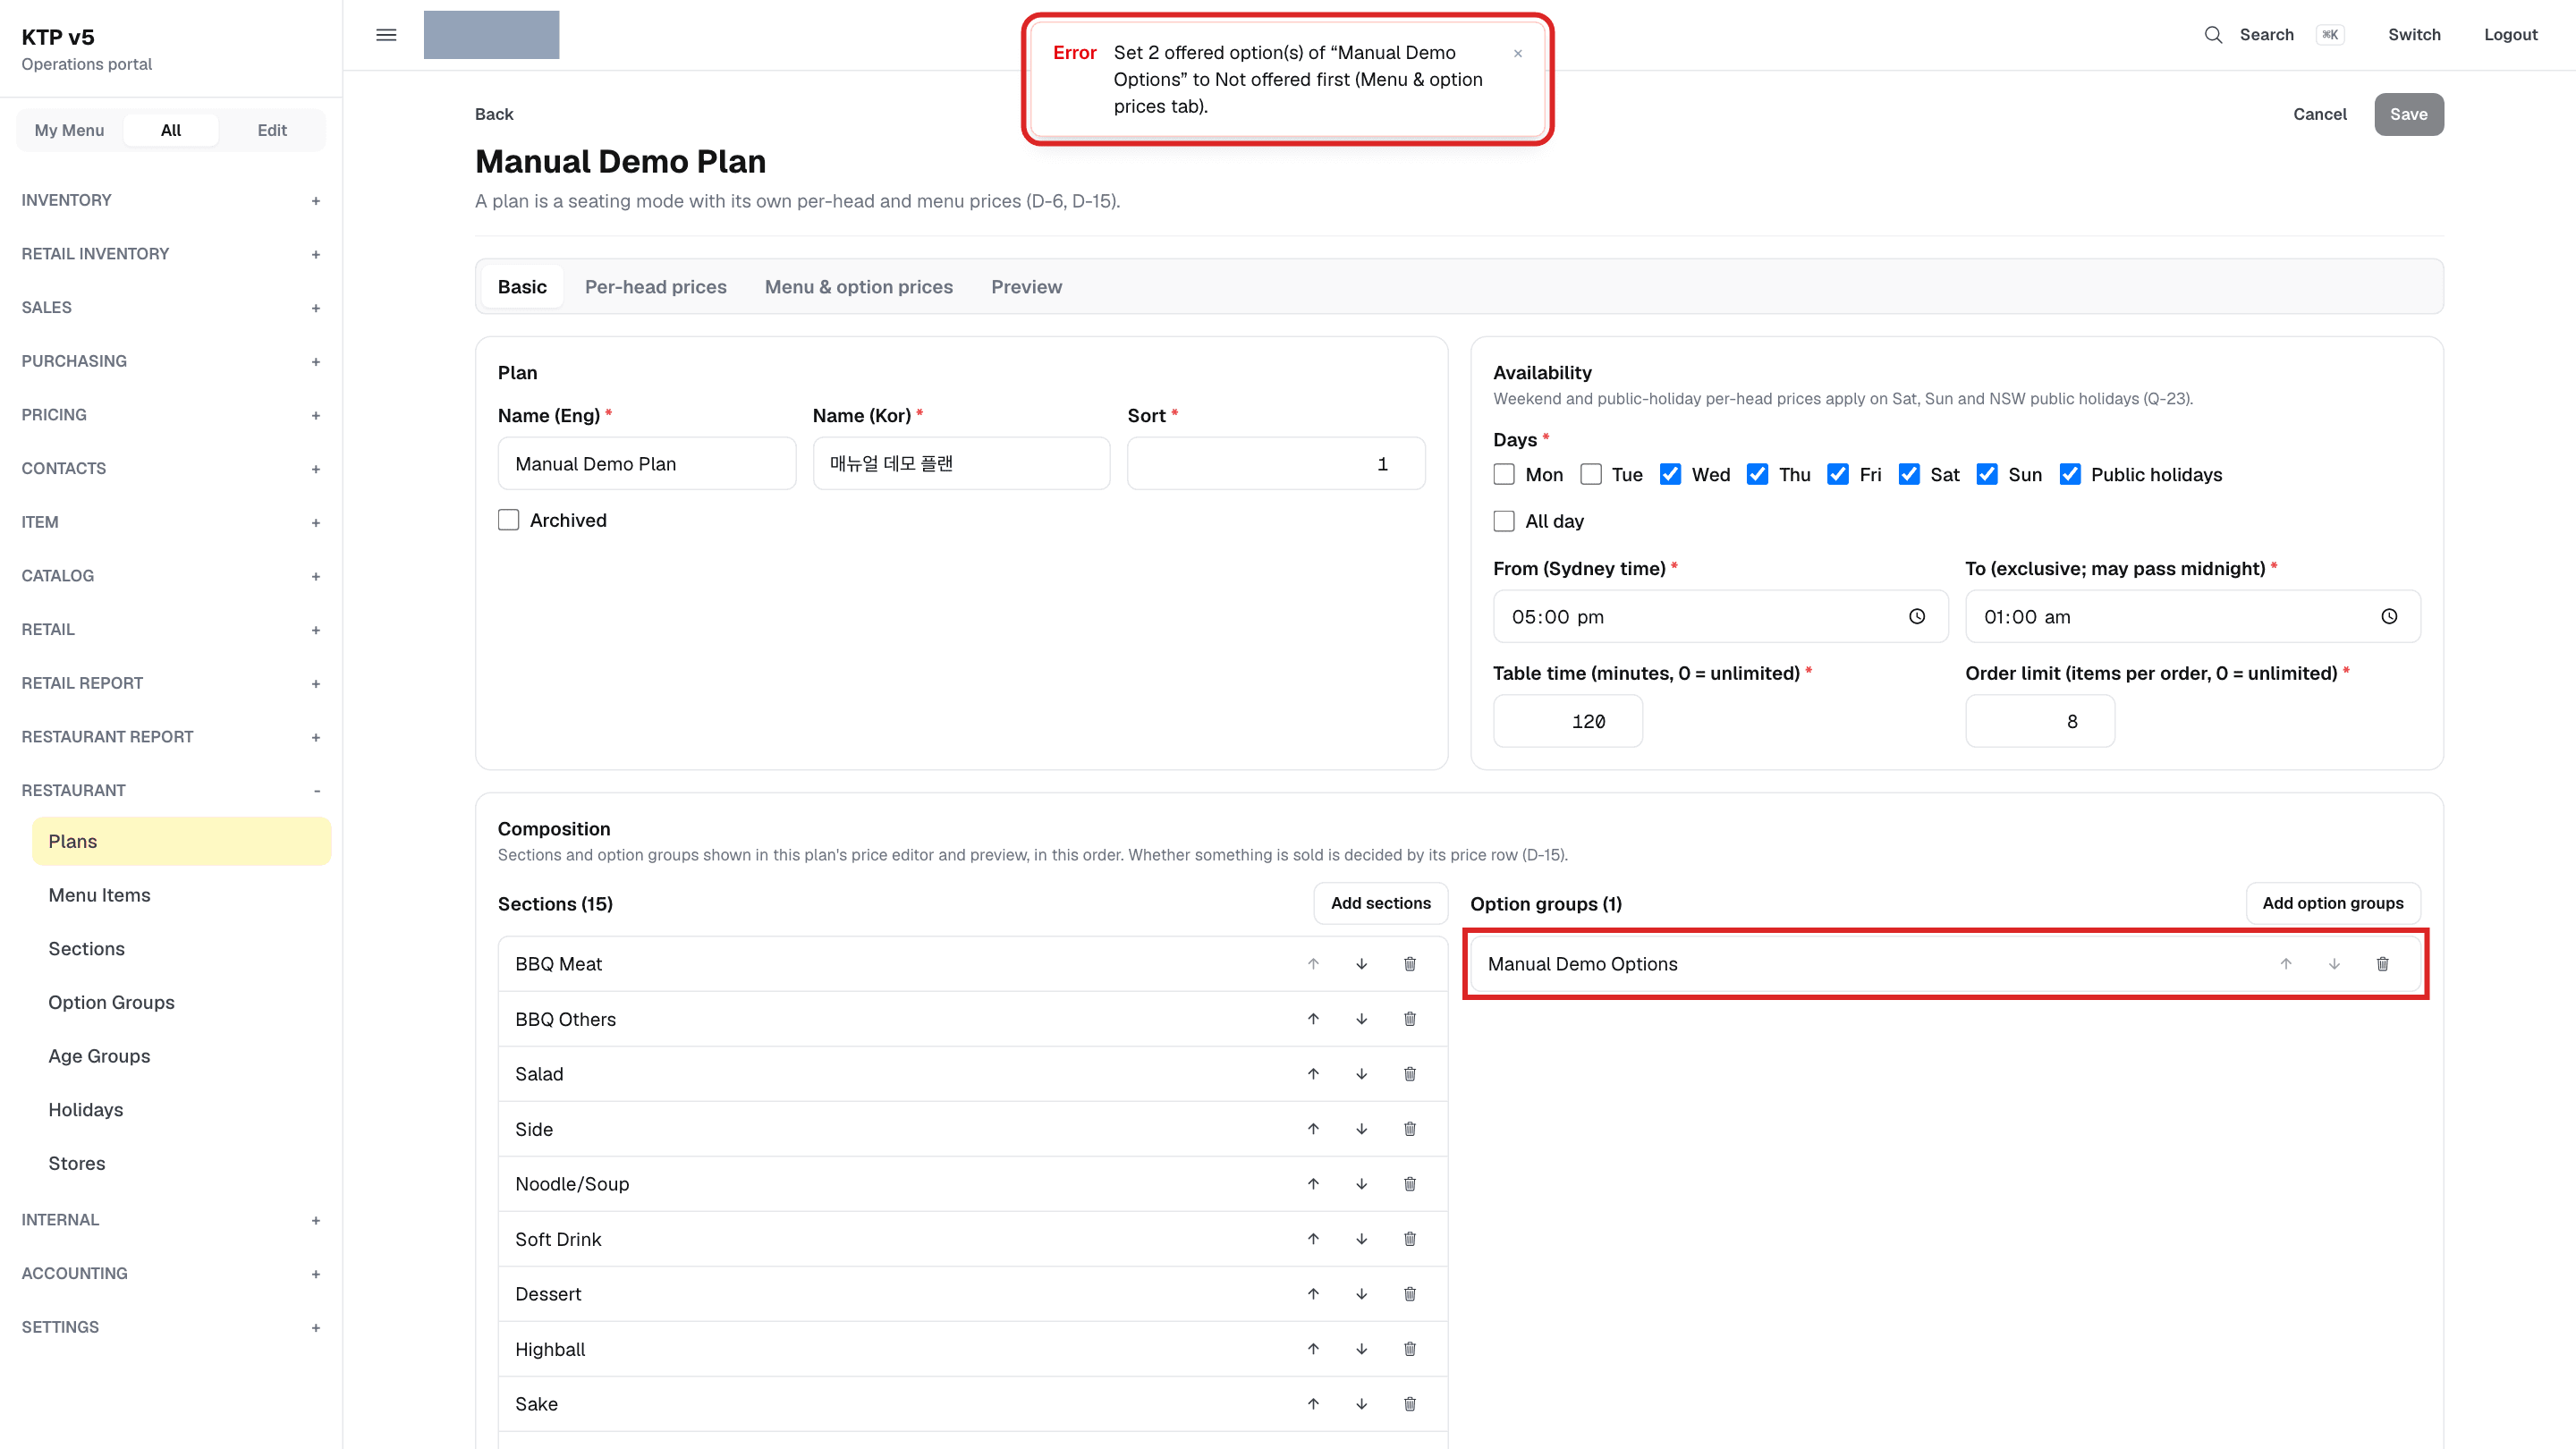
Task: Move Noodle/Soup section up
Action: 1313,1184
